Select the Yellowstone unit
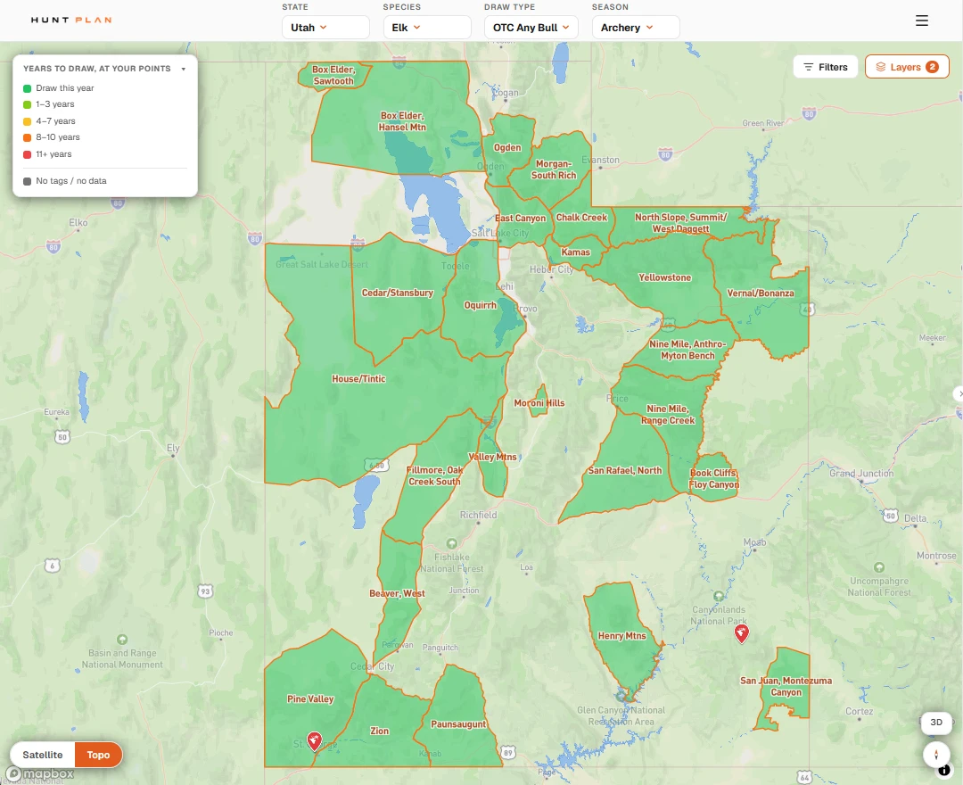963x785 pixels. [x=664, y=277]
